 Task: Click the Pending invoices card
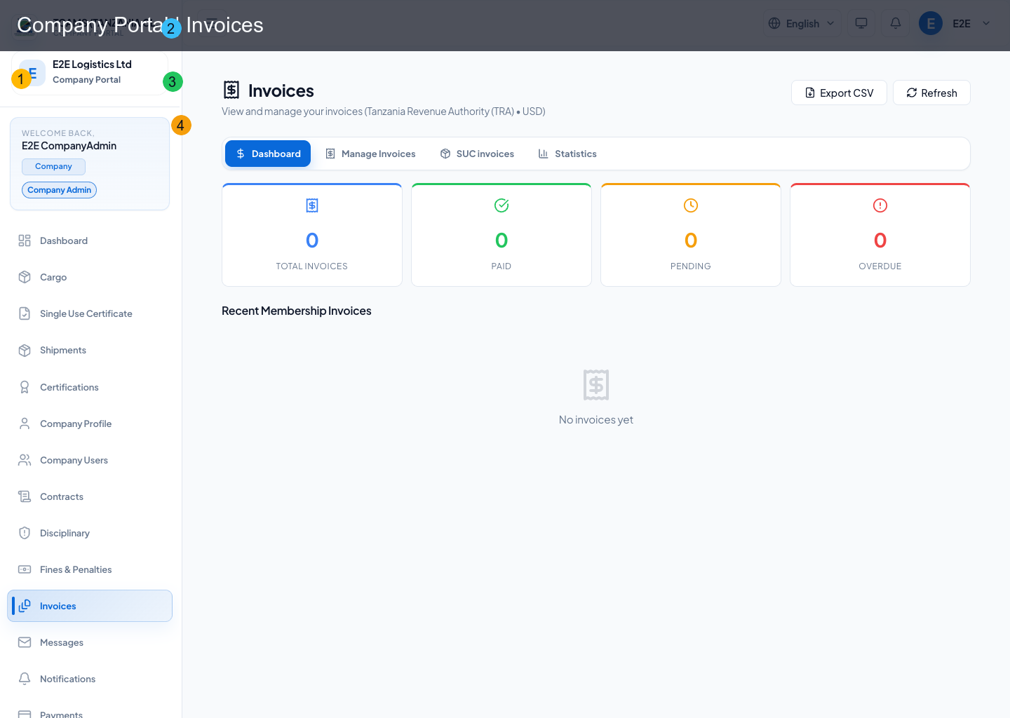click(x=691, y=235)
